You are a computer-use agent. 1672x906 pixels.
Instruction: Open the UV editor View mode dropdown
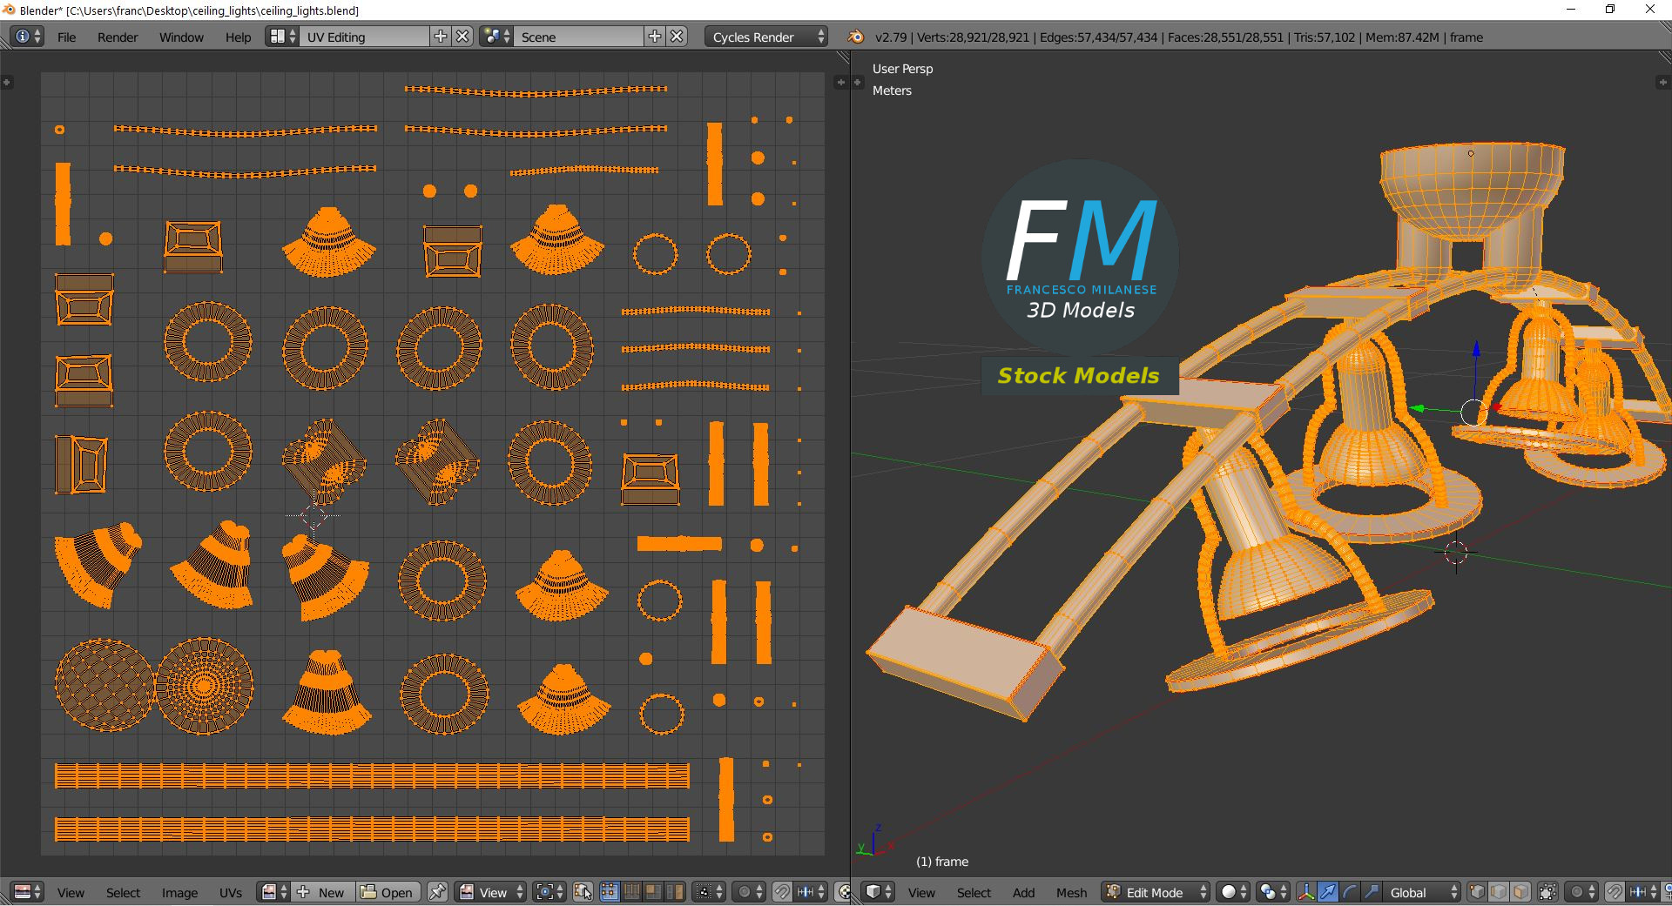pos(491,892)
